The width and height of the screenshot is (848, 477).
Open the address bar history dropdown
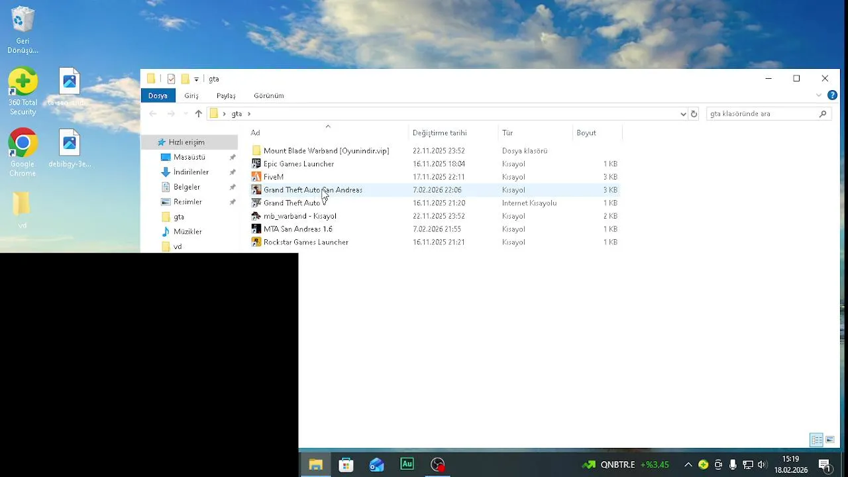click(x=683, y=114)
